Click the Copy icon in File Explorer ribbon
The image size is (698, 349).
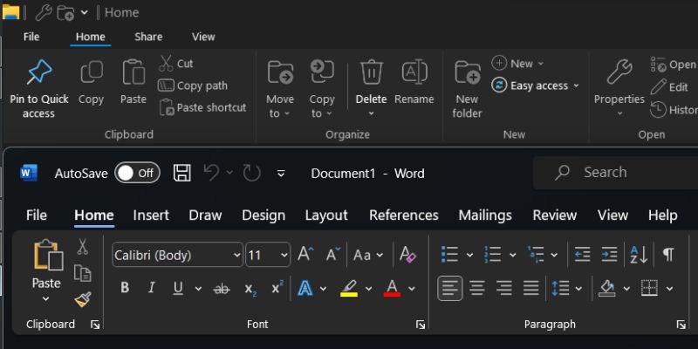pos(92,72)
